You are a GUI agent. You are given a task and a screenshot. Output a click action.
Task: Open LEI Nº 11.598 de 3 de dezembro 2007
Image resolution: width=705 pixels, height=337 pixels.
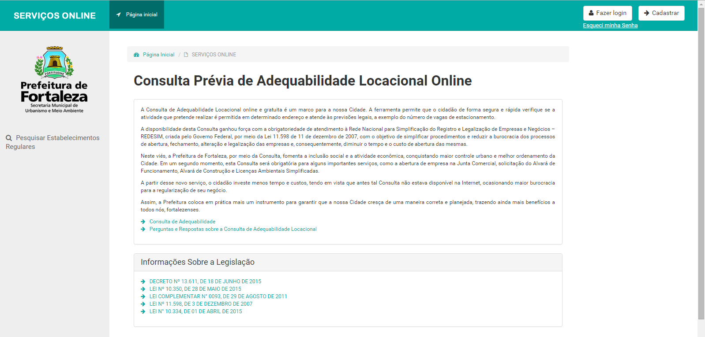201,304
